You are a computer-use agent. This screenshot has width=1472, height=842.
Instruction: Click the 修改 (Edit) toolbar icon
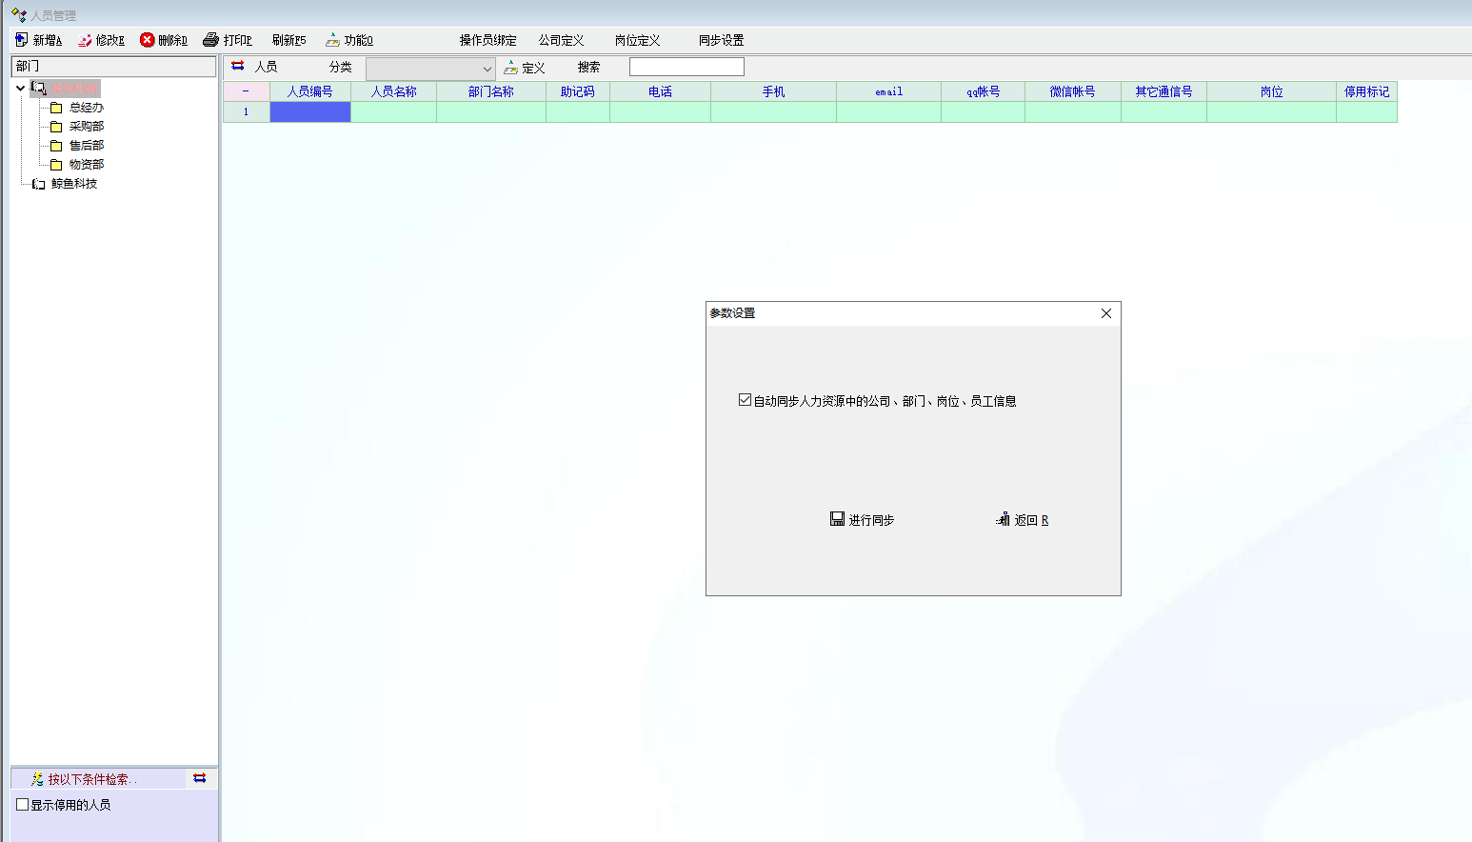tap(85, 40)
